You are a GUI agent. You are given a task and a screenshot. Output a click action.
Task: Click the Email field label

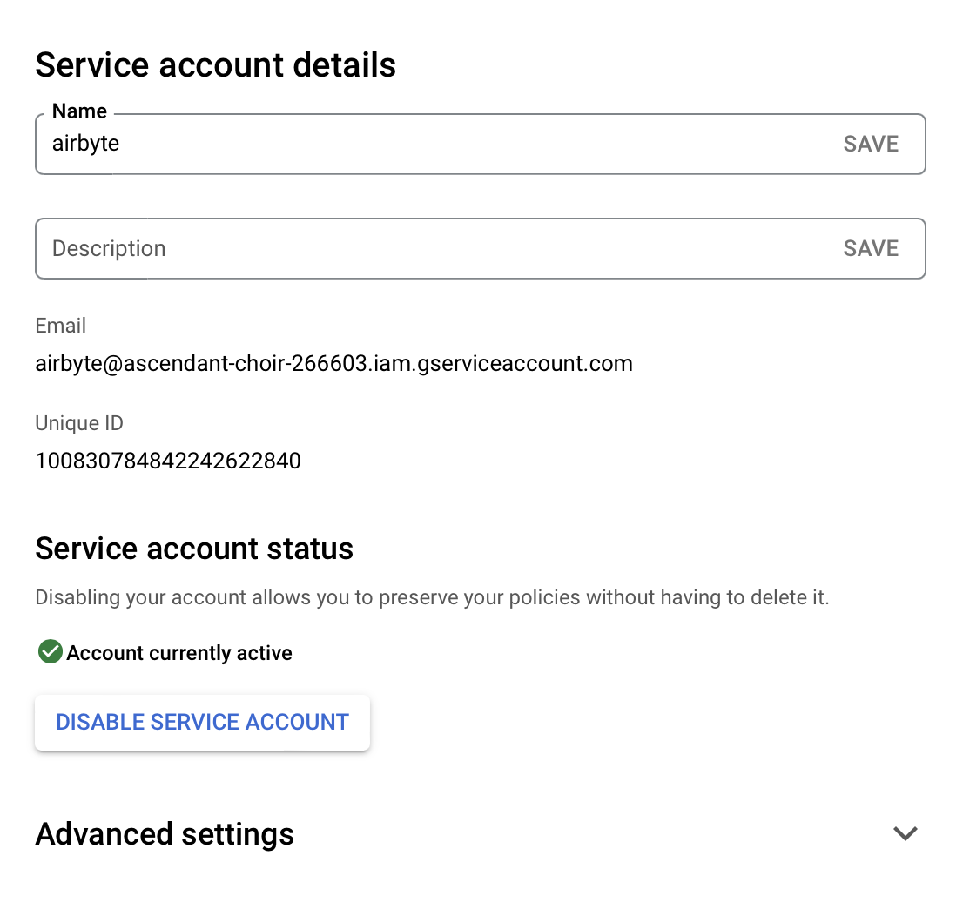(60, 326)
